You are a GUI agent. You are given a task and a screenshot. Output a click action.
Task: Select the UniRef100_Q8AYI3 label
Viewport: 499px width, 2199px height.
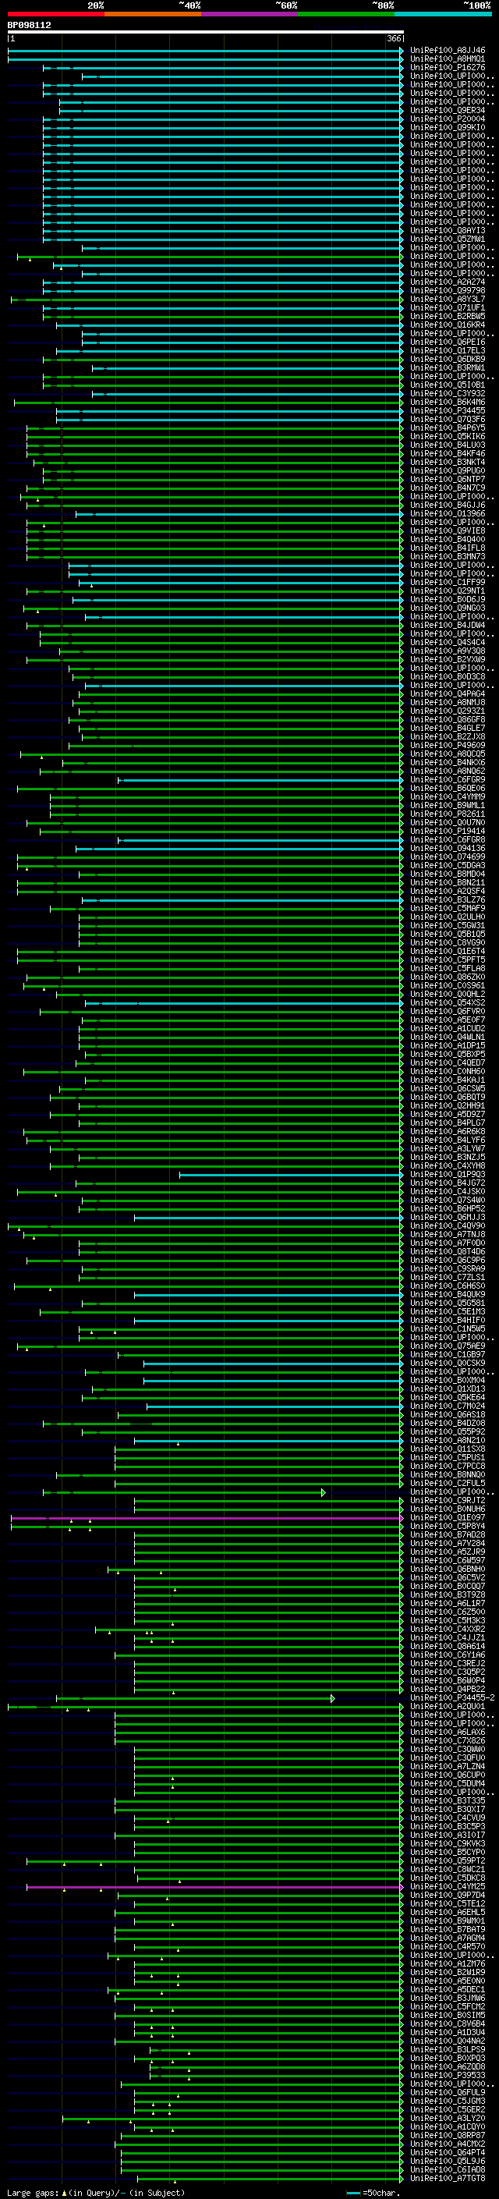point(447,230)
